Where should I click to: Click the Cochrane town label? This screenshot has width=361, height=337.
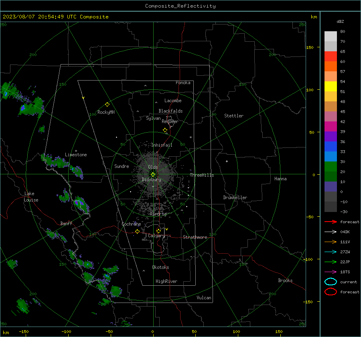[131, 224]
